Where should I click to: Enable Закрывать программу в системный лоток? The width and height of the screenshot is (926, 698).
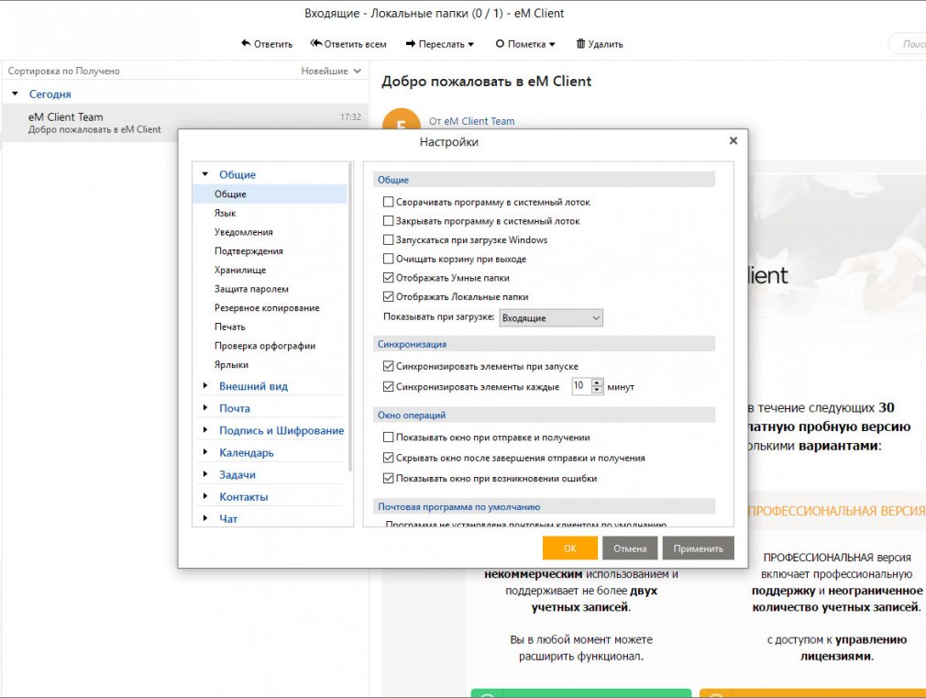(x=388, y=221)
